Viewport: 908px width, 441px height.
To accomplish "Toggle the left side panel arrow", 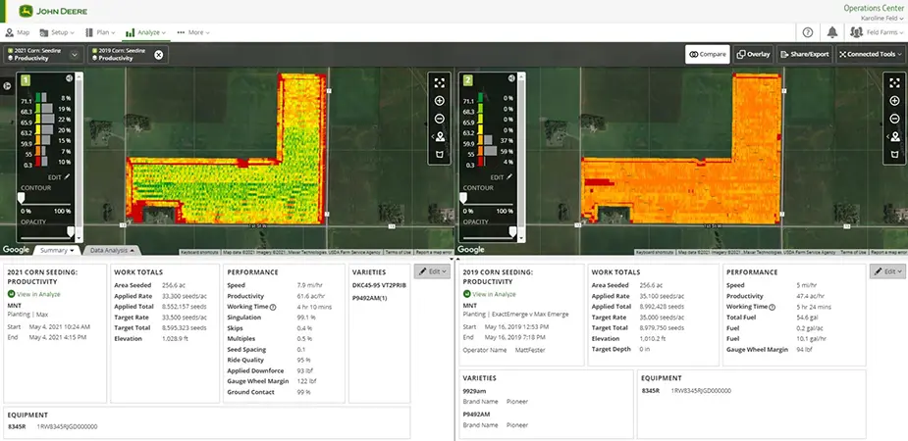I will [7, 85].
